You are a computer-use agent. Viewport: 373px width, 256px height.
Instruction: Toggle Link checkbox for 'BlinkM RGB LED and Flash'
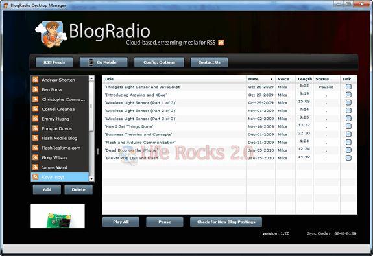click(x=348, y=158)
